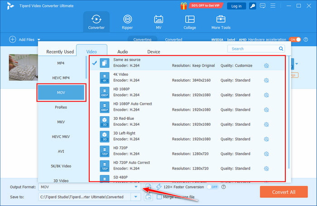
Task: Click gear icon for HD 720P preset
Action: (x=266, y=154)
